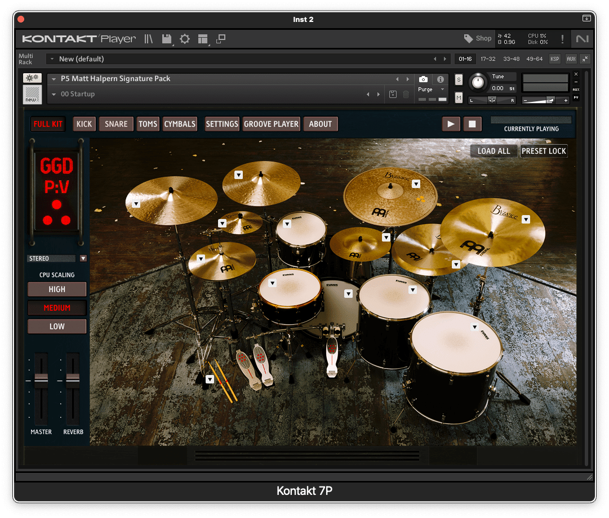Toggle the Mute M button
Screen dimensions: 609x518
pyautogui.click(x=459, y=97)
